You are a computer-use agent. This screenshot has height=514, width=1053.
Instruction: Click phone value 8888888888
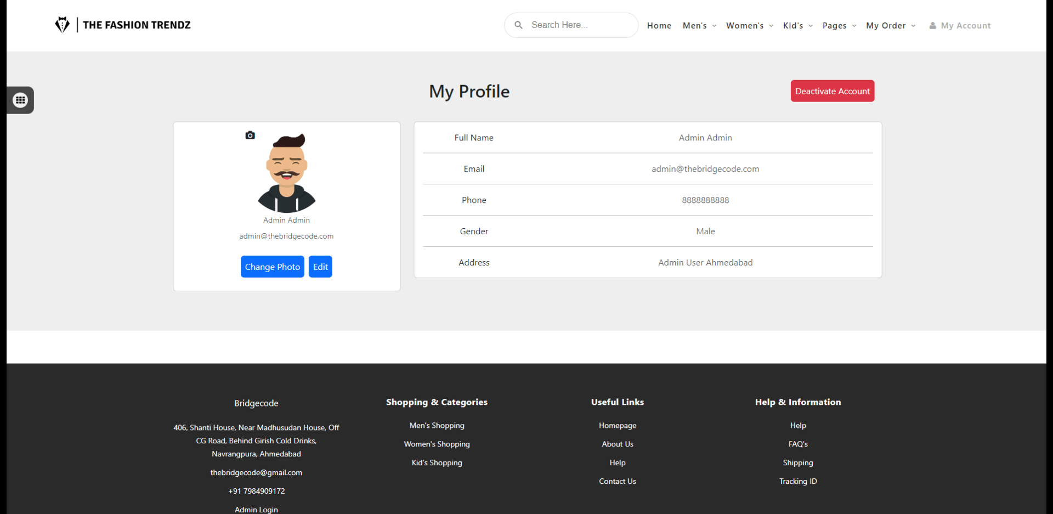pyautogui.click(x=705, y=200)
